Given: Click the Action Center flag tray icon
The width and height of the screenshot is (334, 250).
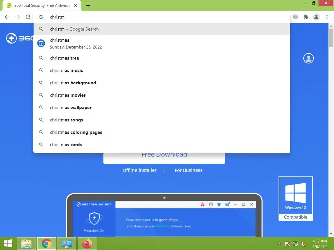Looking at the screenshot, I should pyautogui.click(x=288, y=244).
